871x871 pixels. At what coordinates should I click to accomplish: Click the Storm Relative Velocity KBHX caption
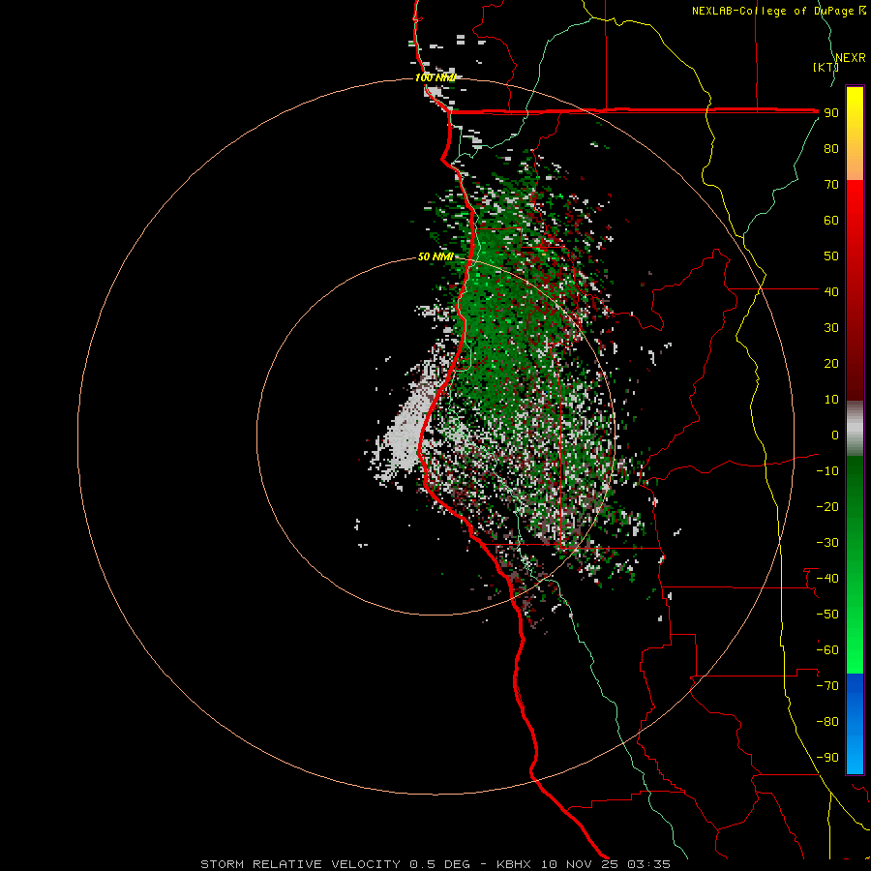[x=435, y=864]
